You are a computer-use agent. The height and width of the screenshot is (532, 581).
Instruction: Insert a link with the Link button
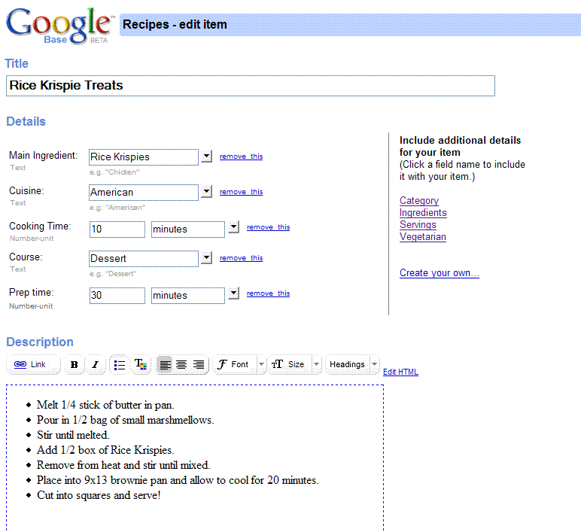[x=33, y=364]
